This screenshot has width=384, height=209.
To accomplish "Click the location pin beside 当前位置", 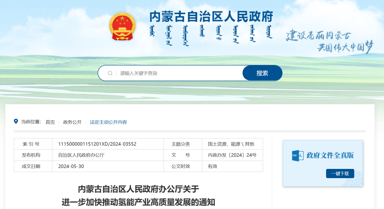I will pos(15,122).
